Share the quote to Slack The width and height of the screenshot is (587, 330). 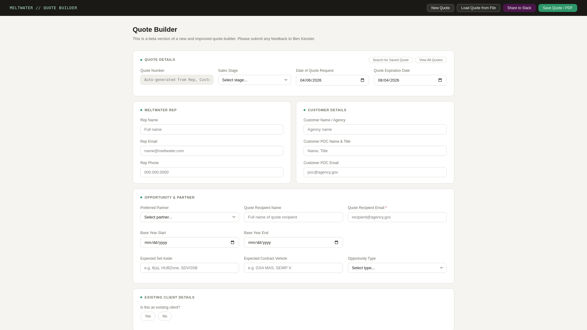(519, 8)
